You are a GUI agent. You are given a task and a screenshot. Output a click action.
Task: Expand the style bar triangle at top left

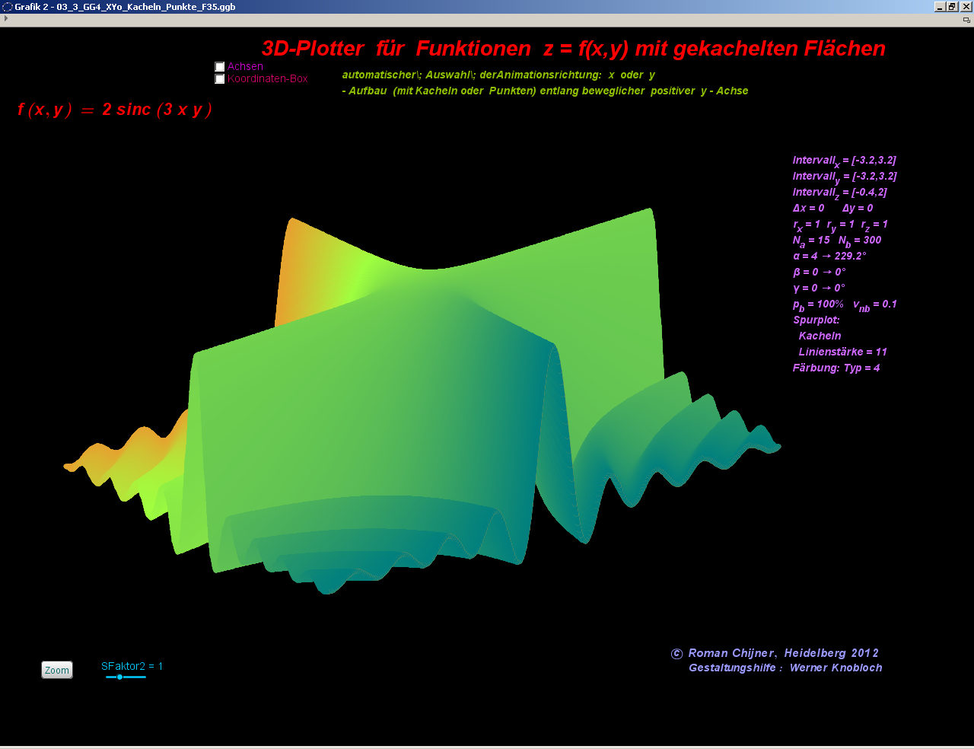6,18
